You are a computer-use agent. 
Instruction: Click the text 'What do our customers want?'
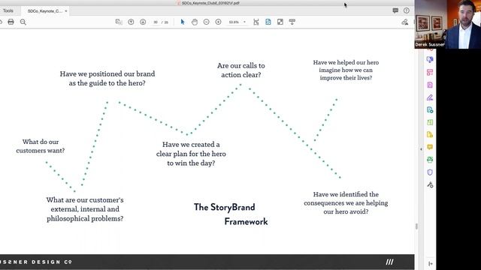(x=41, y=146)
